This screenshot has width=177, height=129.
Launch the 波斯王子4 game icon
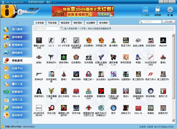pos(126,108)
